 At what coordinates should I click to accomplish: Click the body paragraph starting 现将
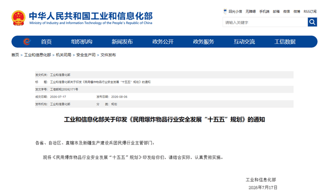[133, 157]
